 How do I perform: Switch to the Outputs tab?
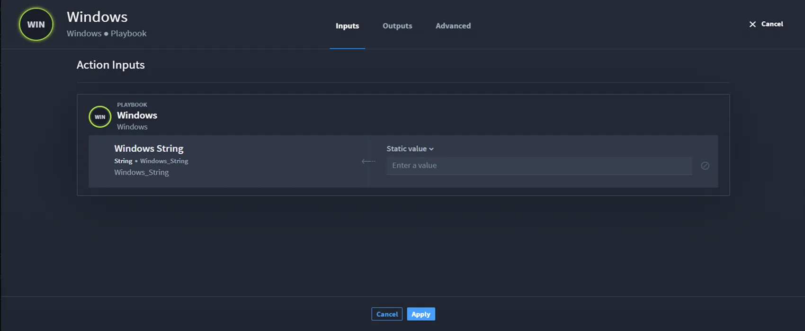[397, 26]
